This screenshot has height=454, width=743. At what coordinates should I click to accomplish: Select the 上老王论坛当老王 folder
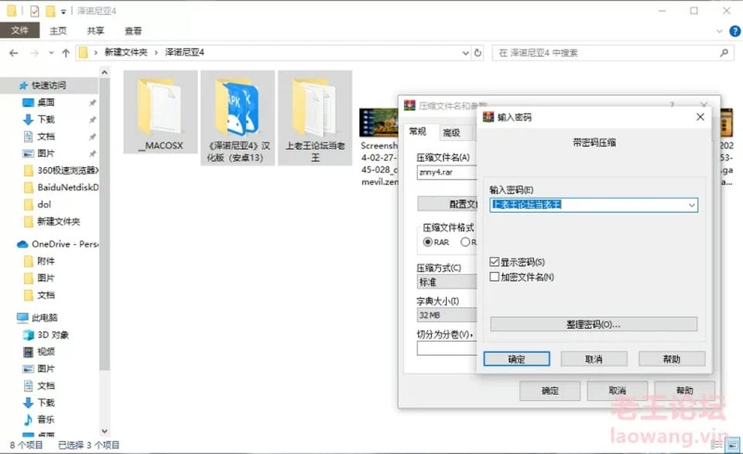tap(315, 118)
